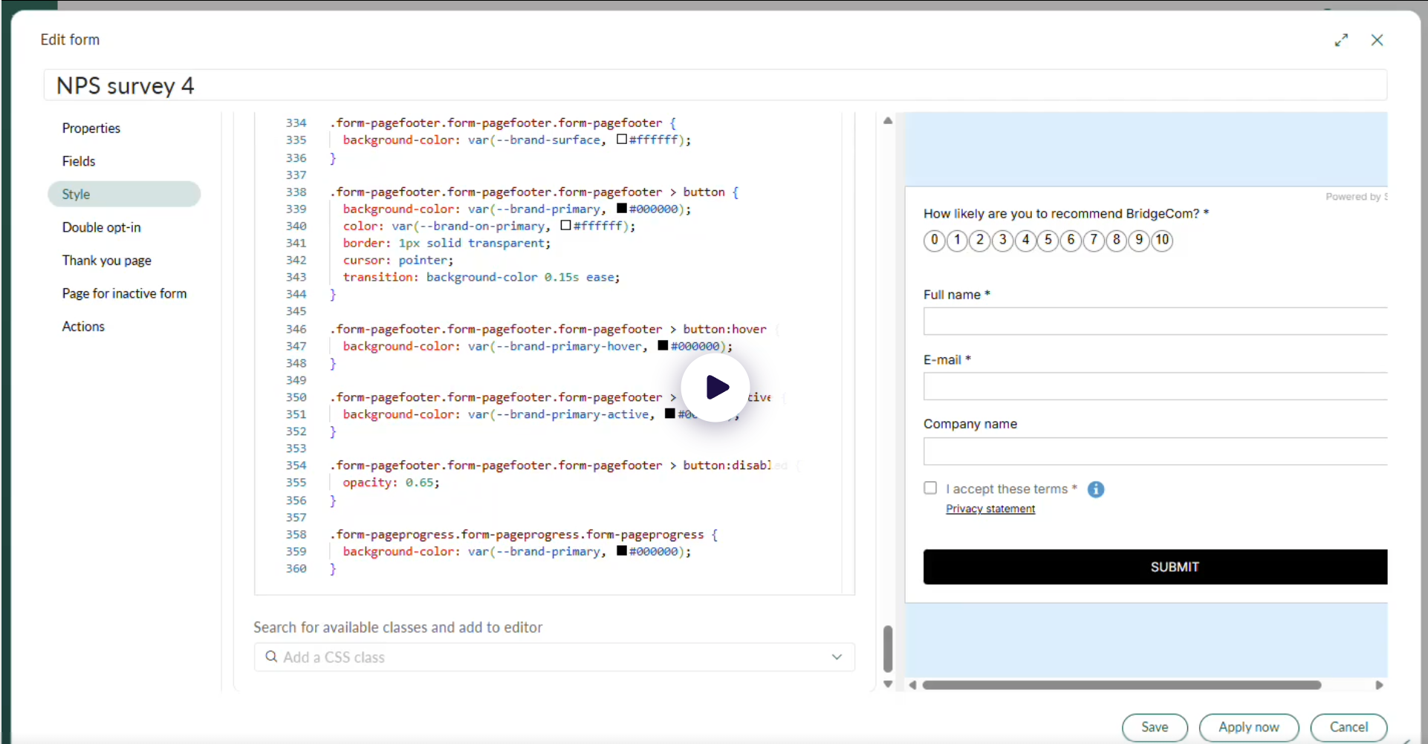This screenshot has width=1428, height=744.
Task: Click code line 342 'cursor: pointer;'
Action: coord(397,261)
